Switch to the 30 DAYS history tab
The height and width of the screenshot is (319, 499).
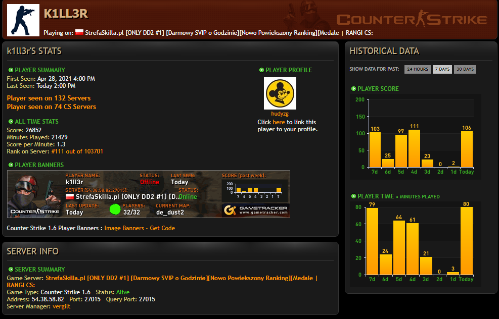point(465,69)
